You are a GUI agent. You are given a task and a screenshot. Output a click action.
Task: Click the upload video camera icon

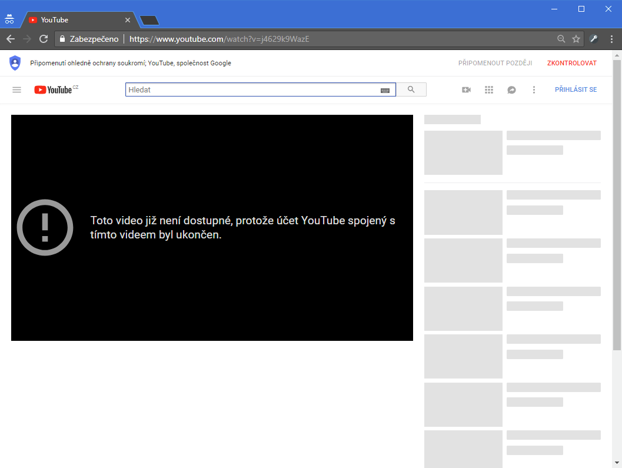(467, 89)
